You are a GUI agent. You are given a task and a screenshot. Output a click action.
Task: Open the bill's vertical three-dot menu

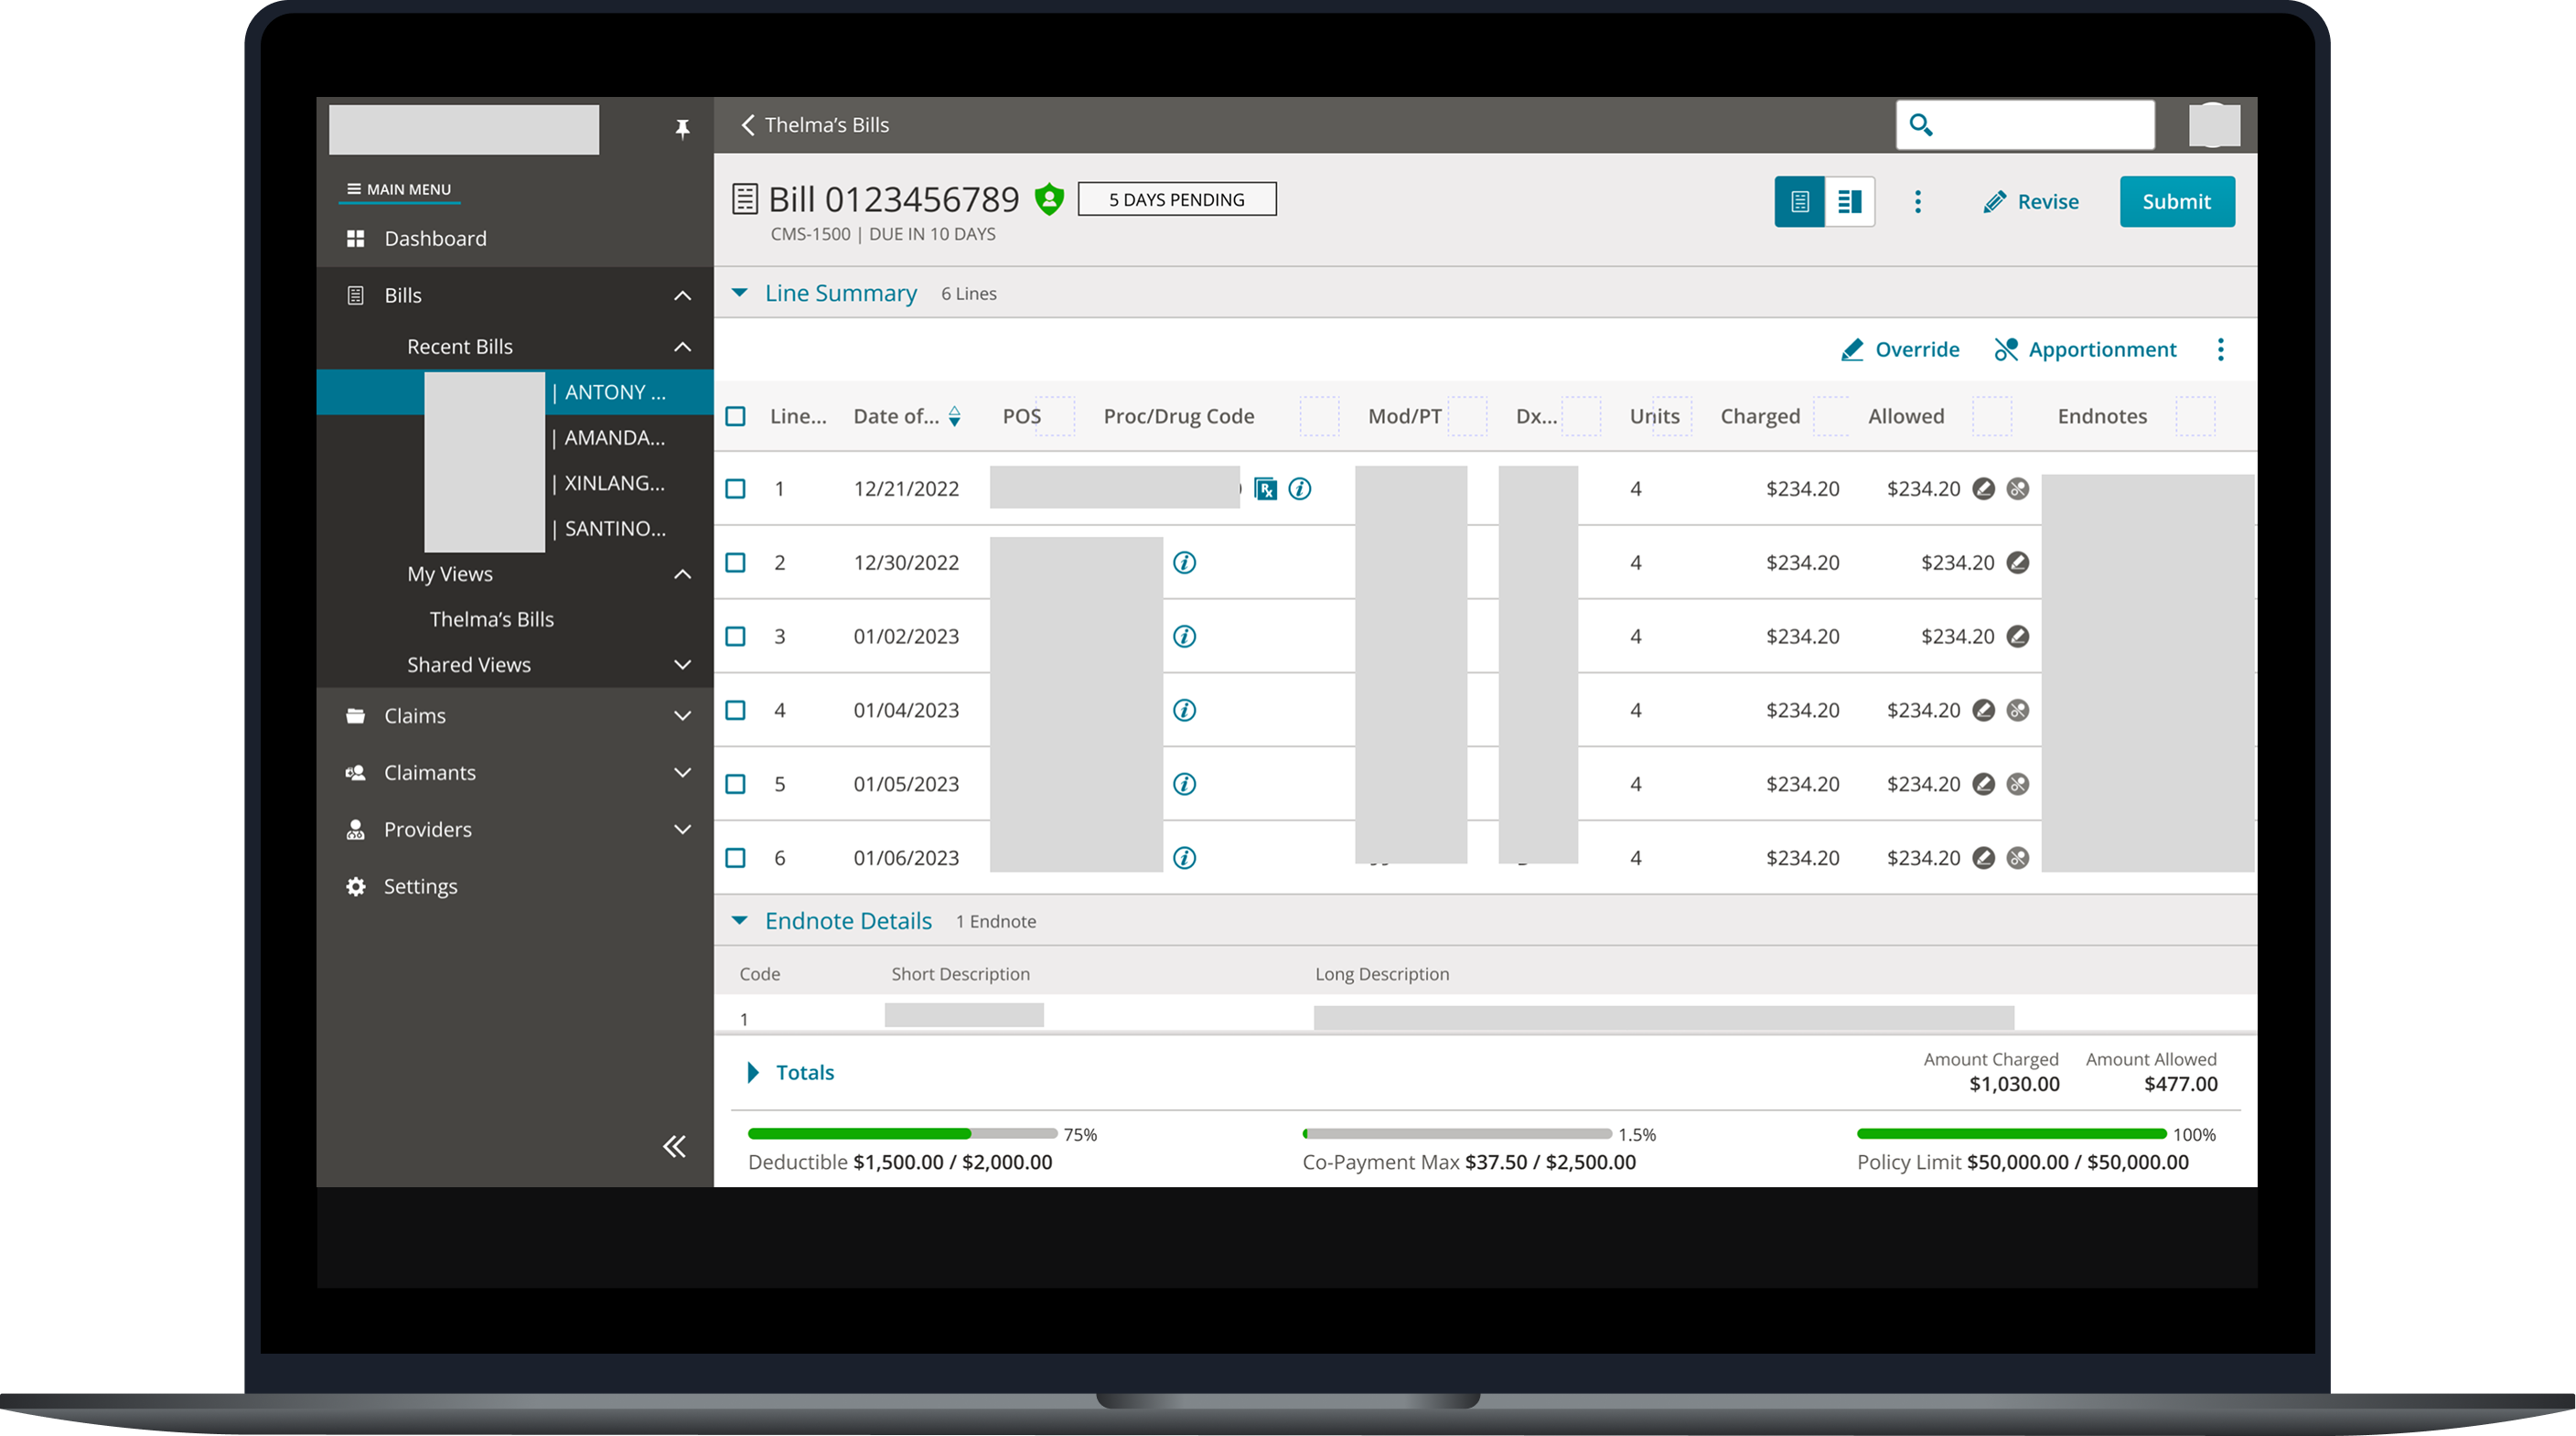click(x=1917, y=202)
